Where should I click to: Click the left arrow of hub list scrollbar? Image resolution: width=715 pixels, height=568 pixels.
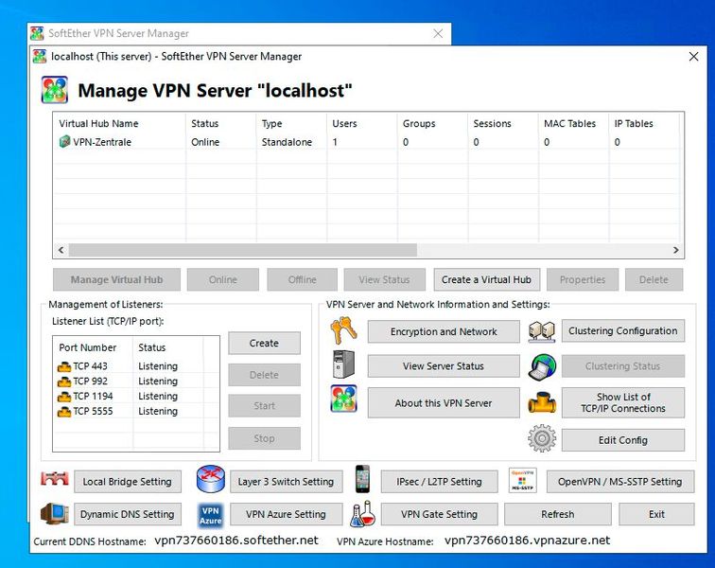[x=61, y=250]
